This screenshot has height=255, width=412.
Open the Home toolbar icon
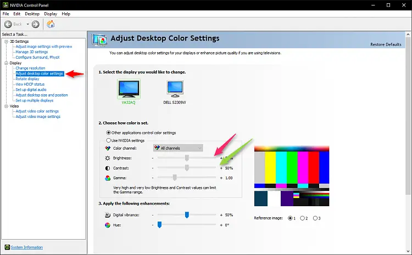click(x=51, y=24)
